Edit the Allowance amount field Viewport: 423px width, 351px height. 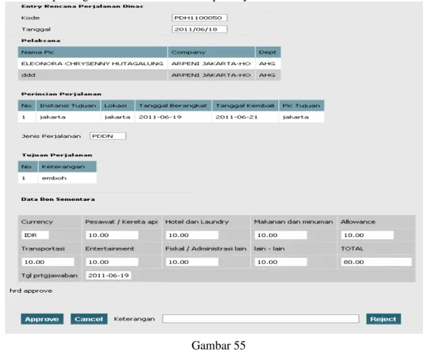(x=367, y=235)
